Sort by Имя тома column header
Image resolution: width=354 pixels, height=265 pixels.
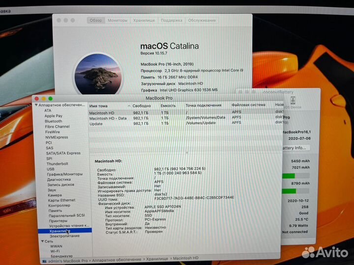pos(98,106)
